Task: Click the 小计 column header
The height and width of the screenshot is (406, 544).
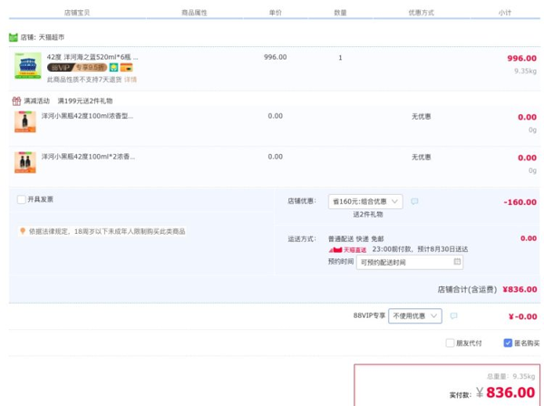Action: 505,13
